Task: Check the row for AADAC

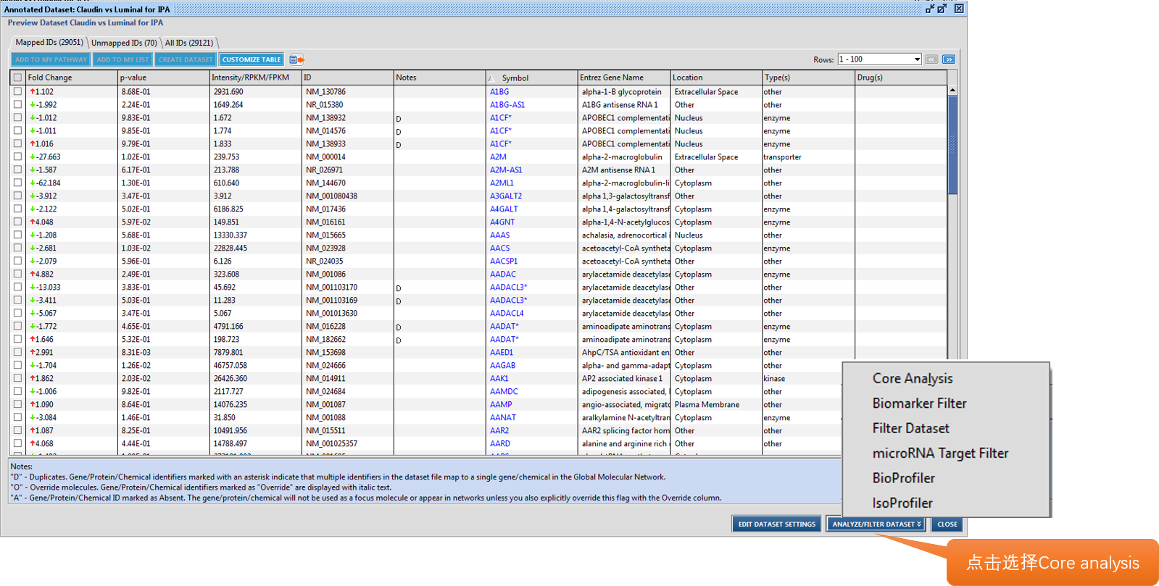Action: coord(17,274)
